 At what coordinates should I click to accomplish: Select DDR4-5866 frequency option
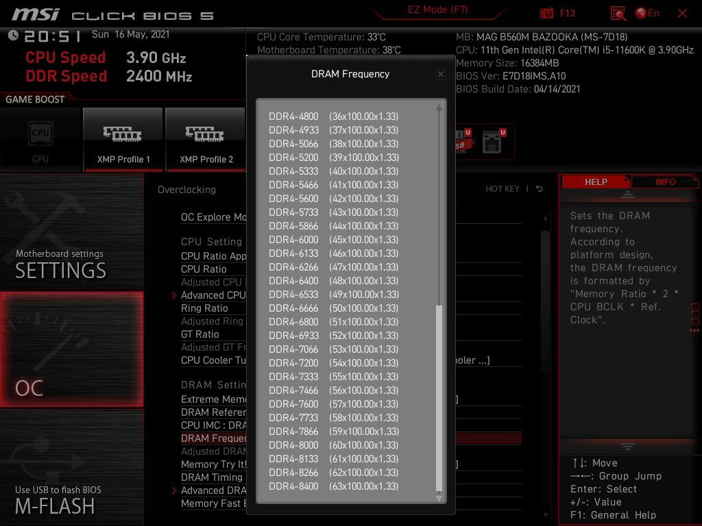[334, 226]
